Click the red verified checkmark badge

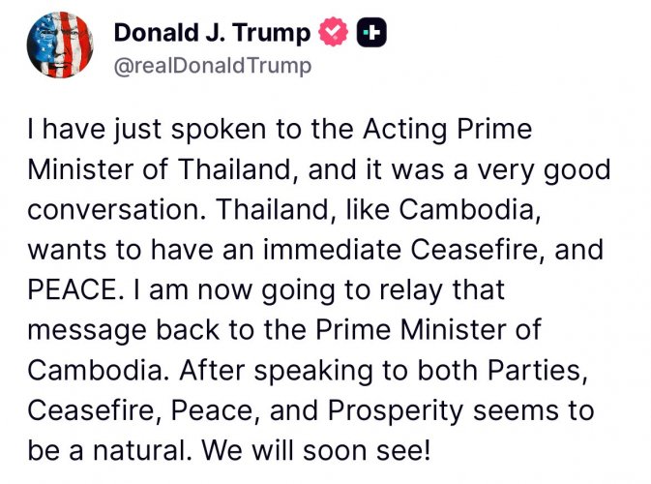click(333, 33)
